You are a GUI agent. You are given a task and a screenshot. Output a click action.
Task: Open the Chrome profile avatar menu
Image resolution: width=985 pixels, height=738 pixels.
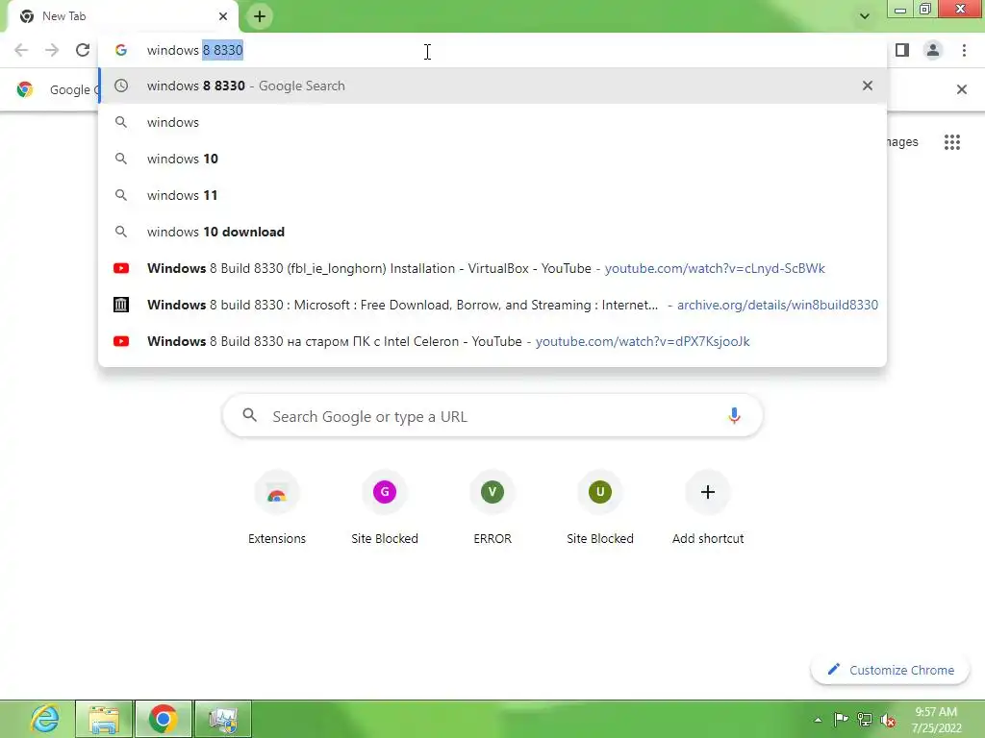point(933,50)
